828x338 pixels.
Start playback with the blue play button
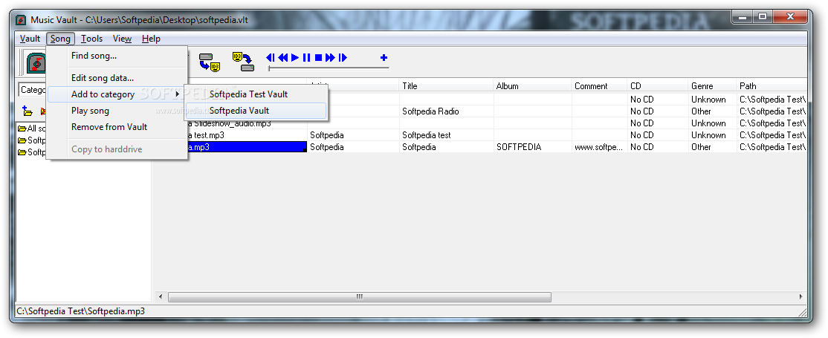point(295,57)
